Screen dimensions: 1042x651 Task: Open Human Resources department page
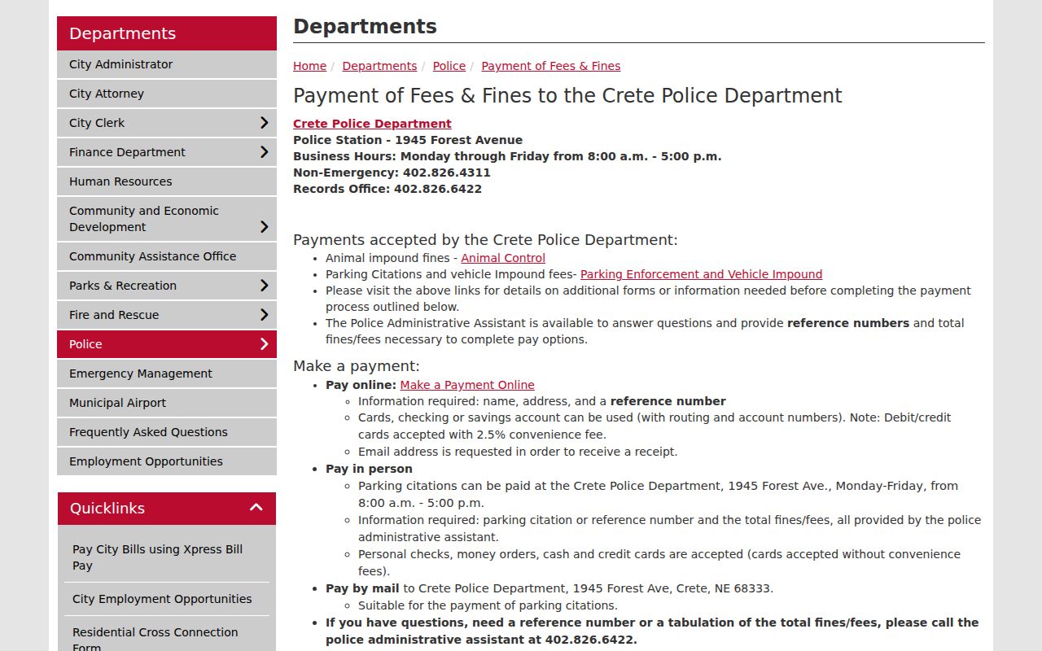tap(167, 181)
